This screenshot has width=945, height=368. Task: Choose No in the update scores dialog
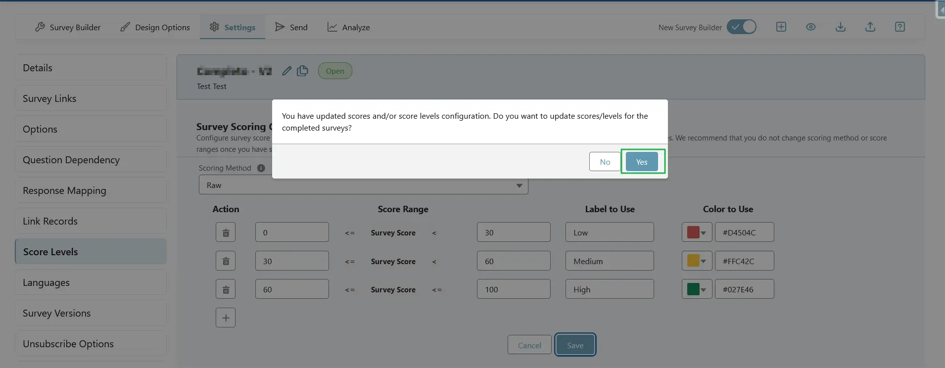point(605,162)
